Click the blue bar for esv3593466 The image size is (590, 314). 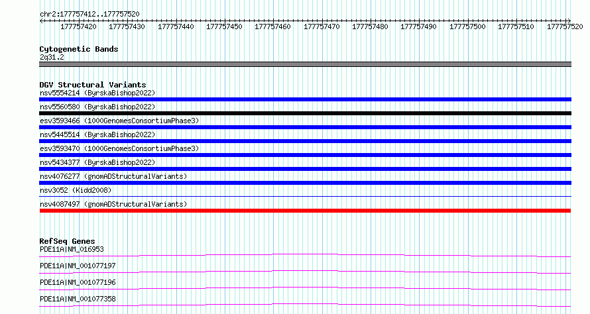pos(305,127)
